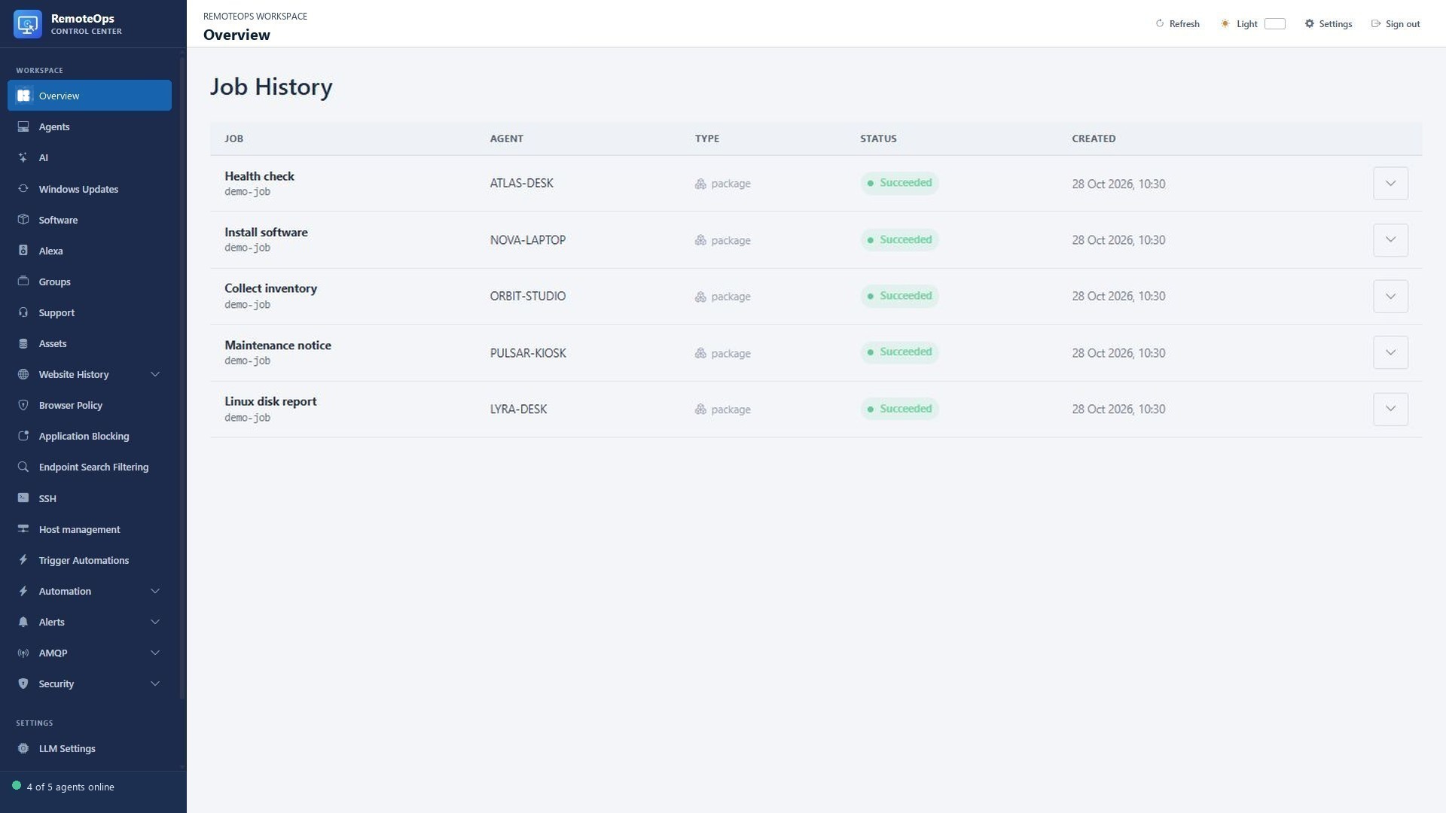Open Settings in the top bar
1446x813 pixels.
(1329, 24)
